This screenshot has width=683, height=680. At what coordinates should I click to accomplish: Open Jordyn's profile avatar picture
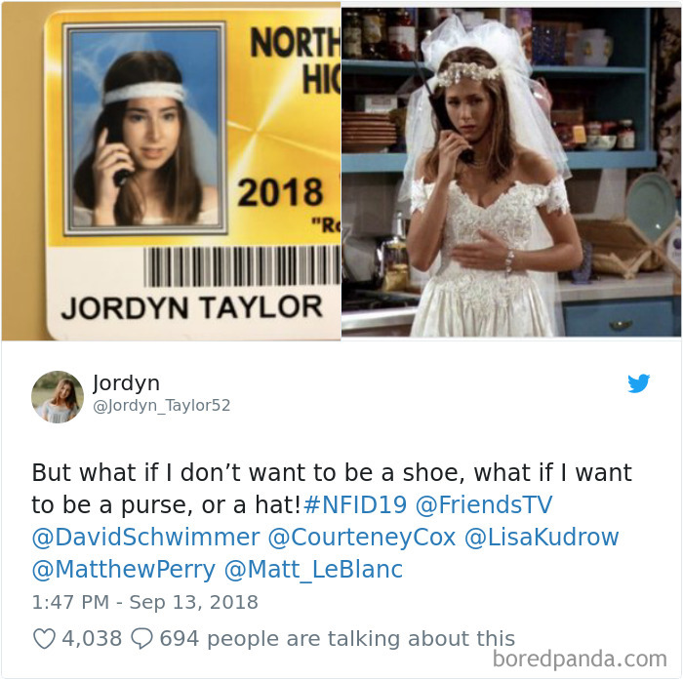(58, 397)
